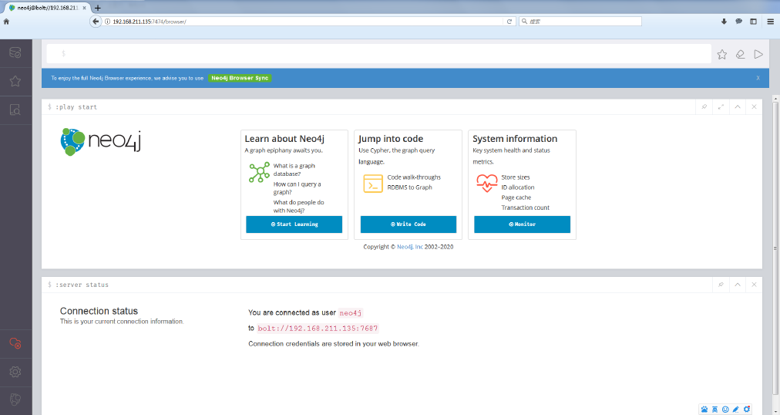Open the Cloud Browser Sync sidebar icon
This screenshot has height=415, width=780.
pyautogui.click(x=15, y=343)
